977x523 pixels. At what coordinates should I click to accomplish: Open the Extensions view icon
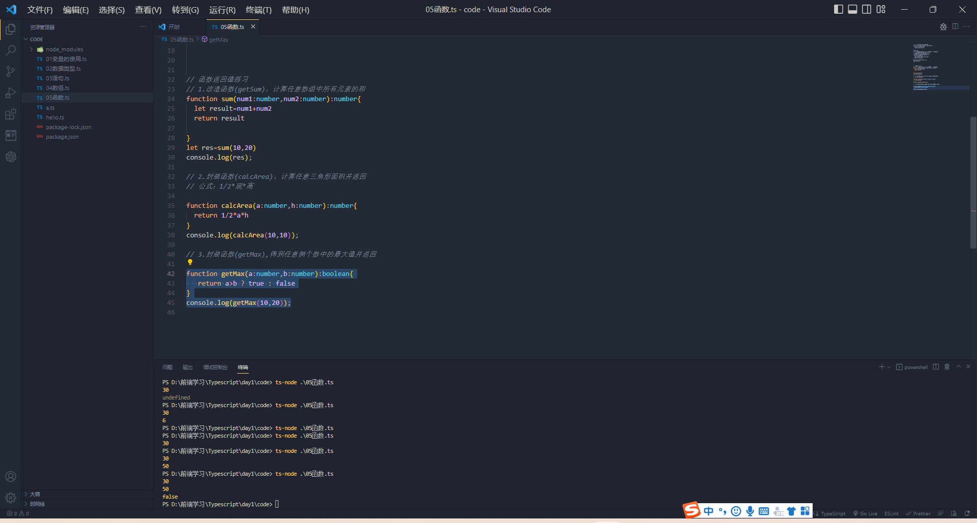[11, 114]
